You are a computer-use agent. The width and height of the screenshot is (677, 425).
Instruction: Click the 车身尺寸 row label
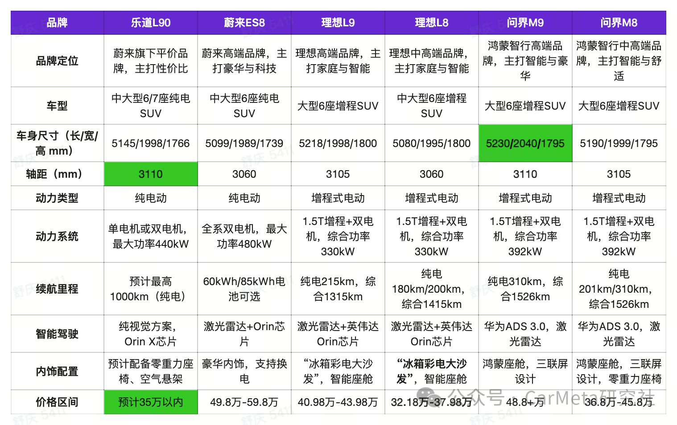pyautogui.click(x=57, y=143)
